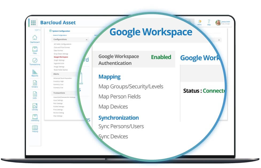
Task: Click the Status connection text
Action: (x=204, y=91)
